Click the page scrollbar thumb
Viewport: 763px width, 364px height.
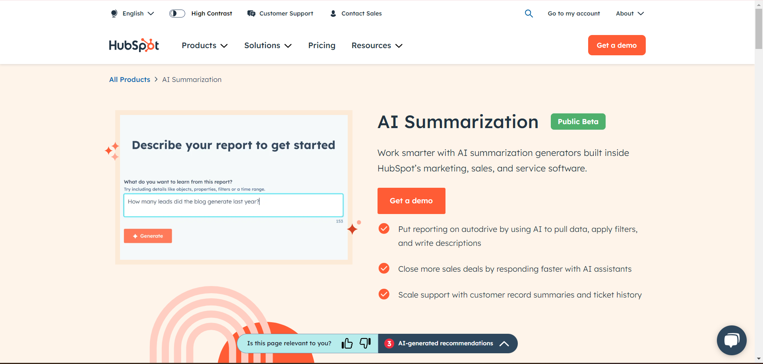pos(759,28)
